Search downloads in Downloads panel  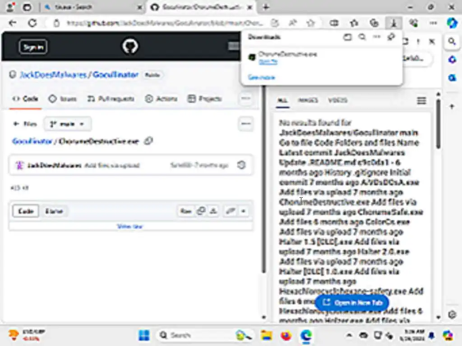click(362, 37)
